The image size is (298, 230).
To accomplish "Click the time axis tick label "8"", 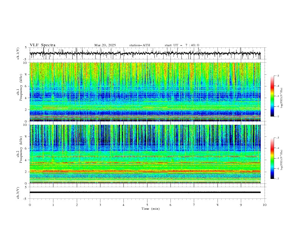I will point(217,205).
